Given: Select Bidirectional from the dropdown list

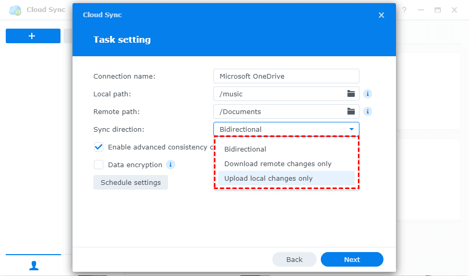Looking at the screenshot, I should [245, 149].
